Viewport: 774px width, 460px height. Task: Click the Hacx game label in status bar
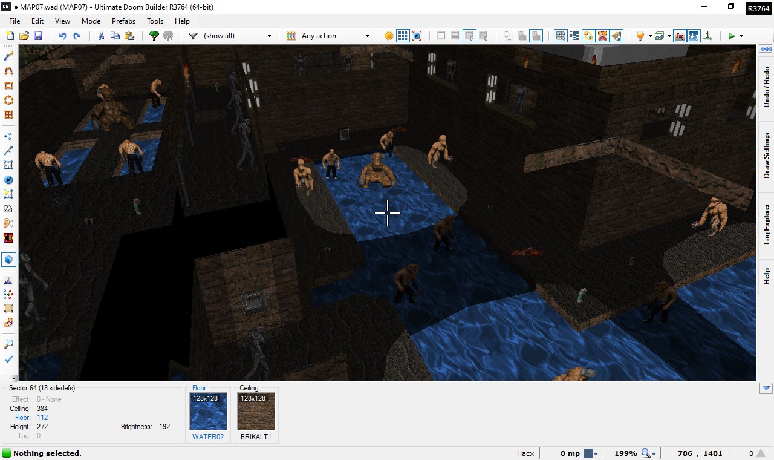[x=525, y=453]
